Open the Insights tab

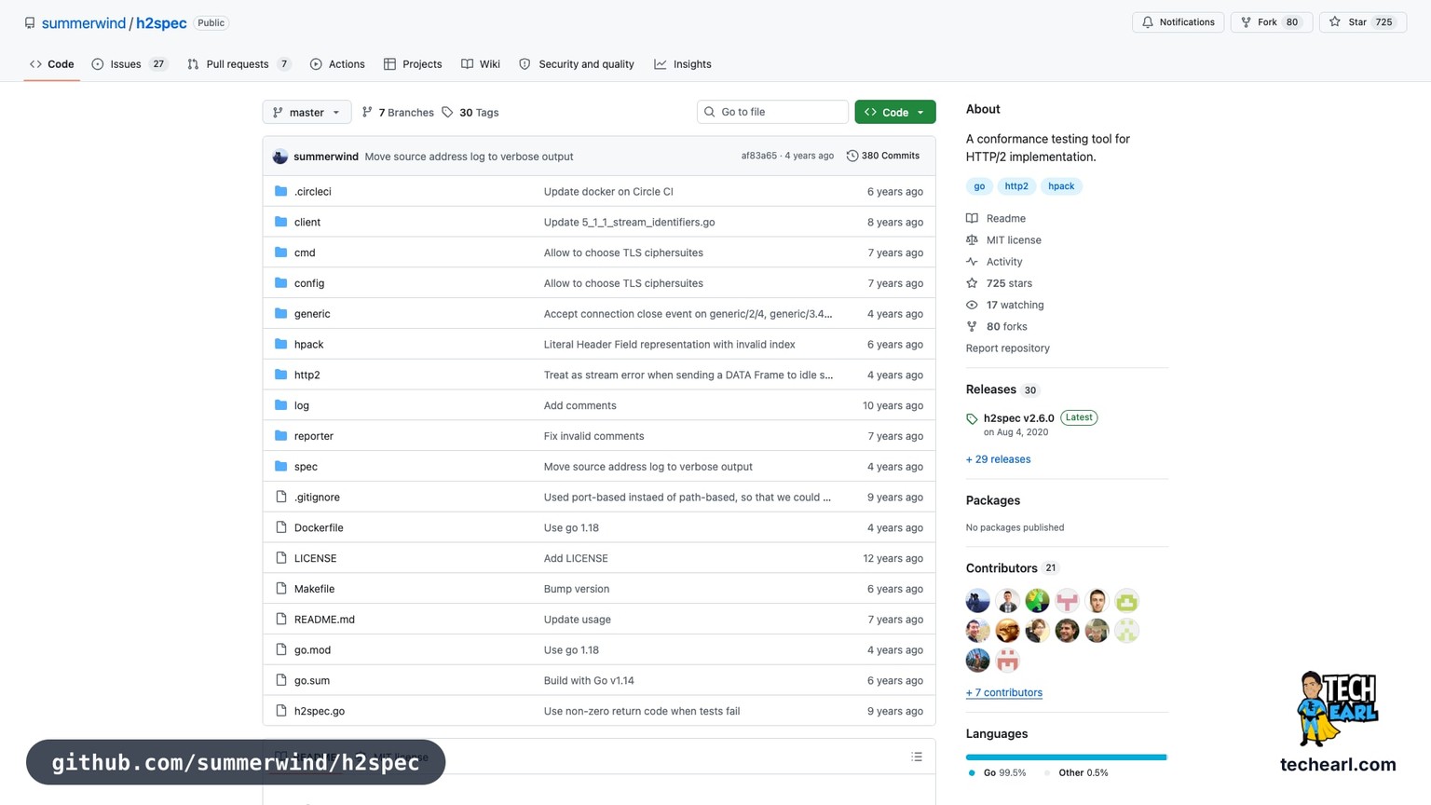683,64
